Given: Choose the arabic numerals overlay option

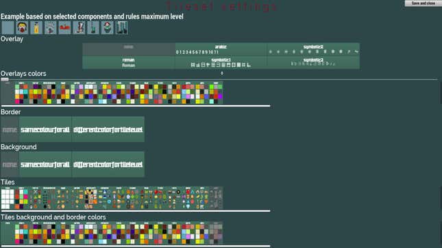Looking at the screenshot, I should click(x=221, y=49).
